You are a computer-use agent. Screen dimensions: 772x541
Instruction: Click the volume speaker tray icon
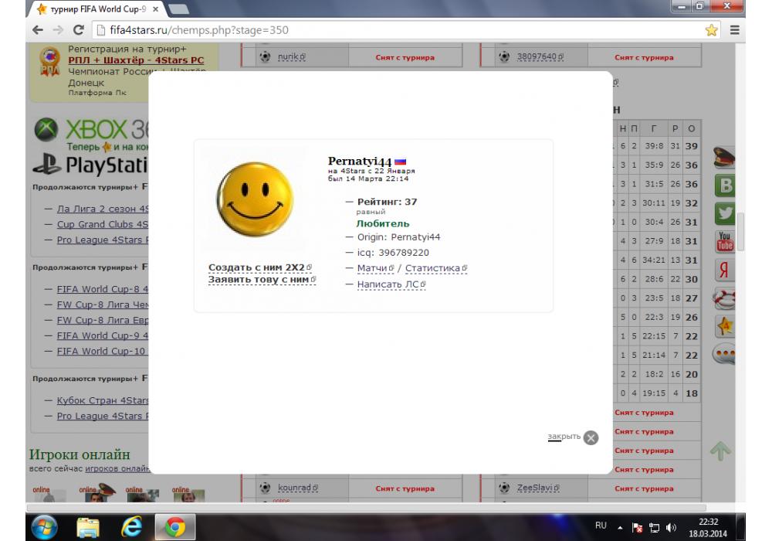(671, 528)
